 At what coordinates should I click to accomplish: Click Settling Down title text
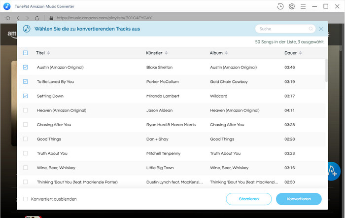click(50, 96)
